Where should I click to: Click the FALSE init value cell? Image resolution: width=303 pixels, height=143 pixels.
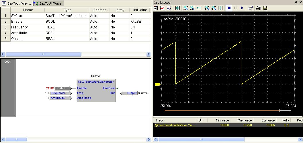(x=140, y=22)
